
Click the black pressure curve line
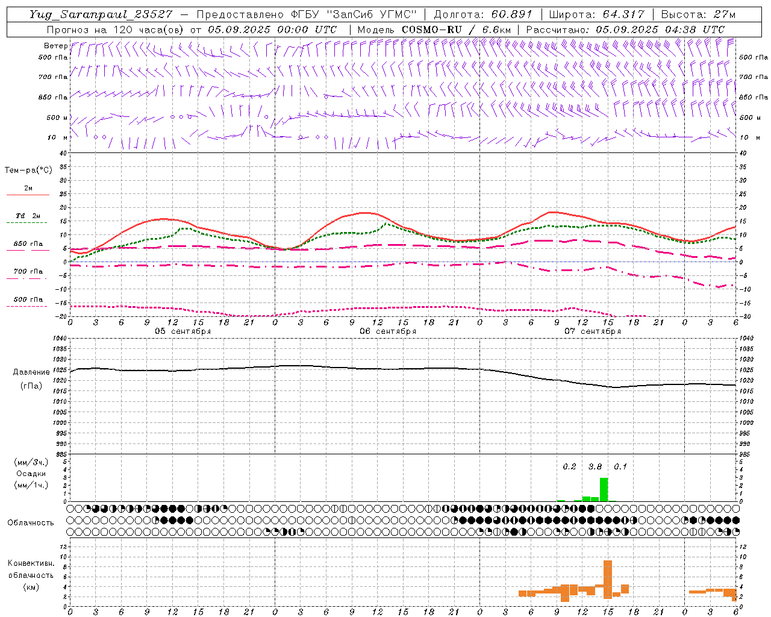point(404,369)
